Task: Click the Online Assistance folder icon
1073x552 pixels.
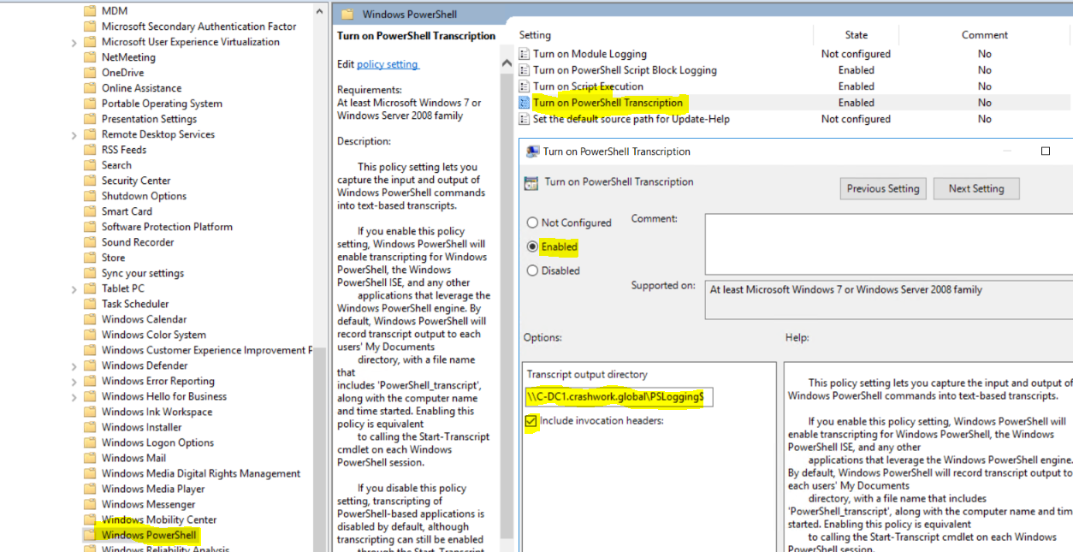Action: 90,88
